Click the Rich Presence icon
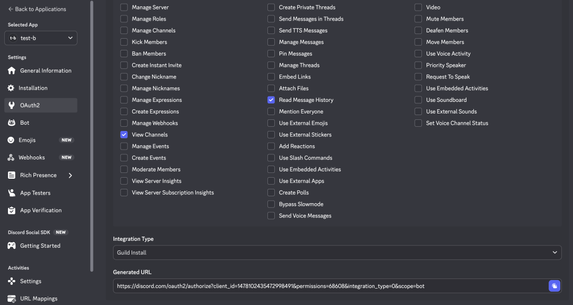Screen dimensions: 573x305 (11, 175)
